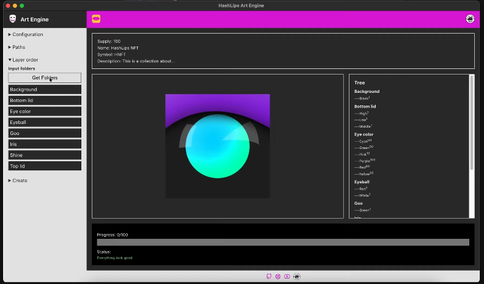This screenshot has width=484, height=284.
Task: Select the Top lid layer item
Action: [x=45, y=166]
